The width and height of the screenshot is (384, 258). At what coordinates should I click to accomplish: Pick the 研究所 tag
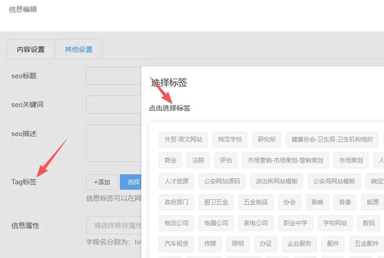267,139
